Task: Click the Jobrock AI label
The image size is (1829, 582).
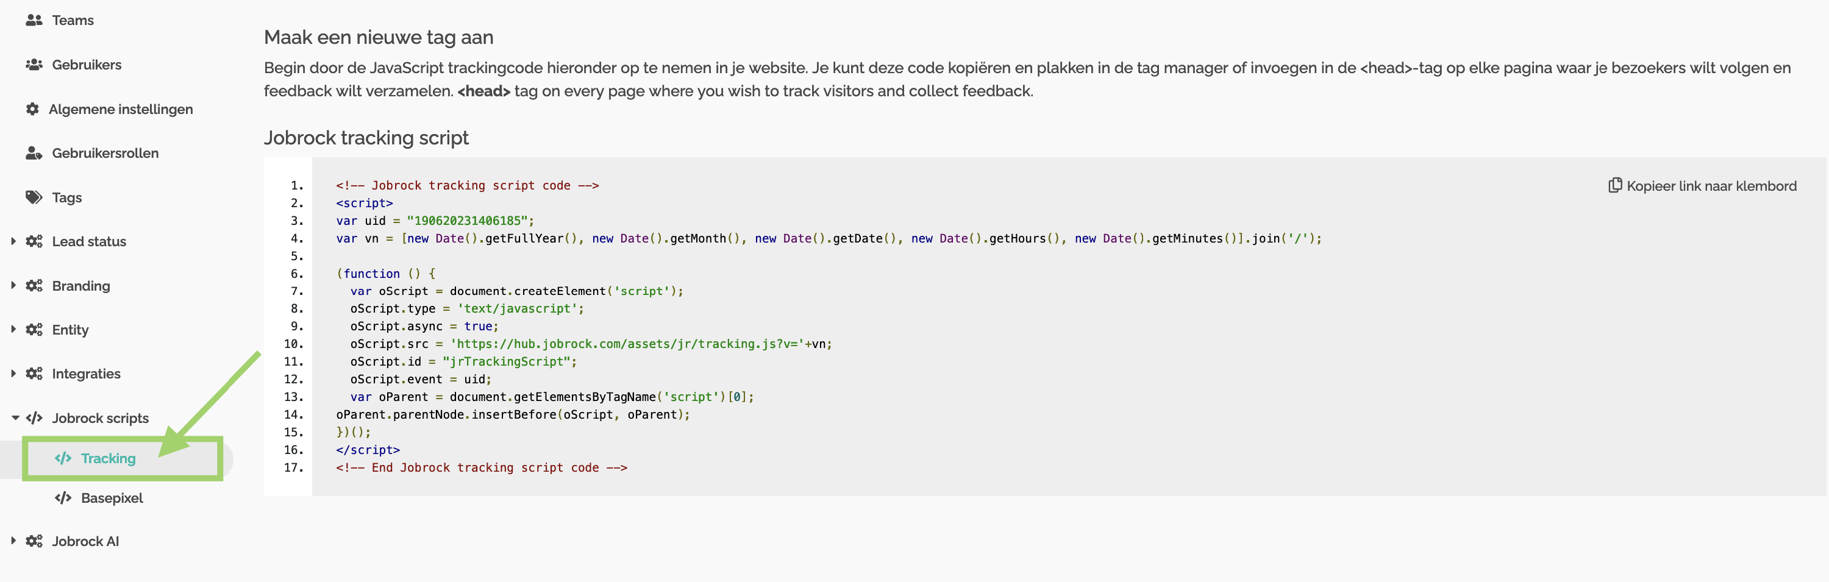Action: 85,541
